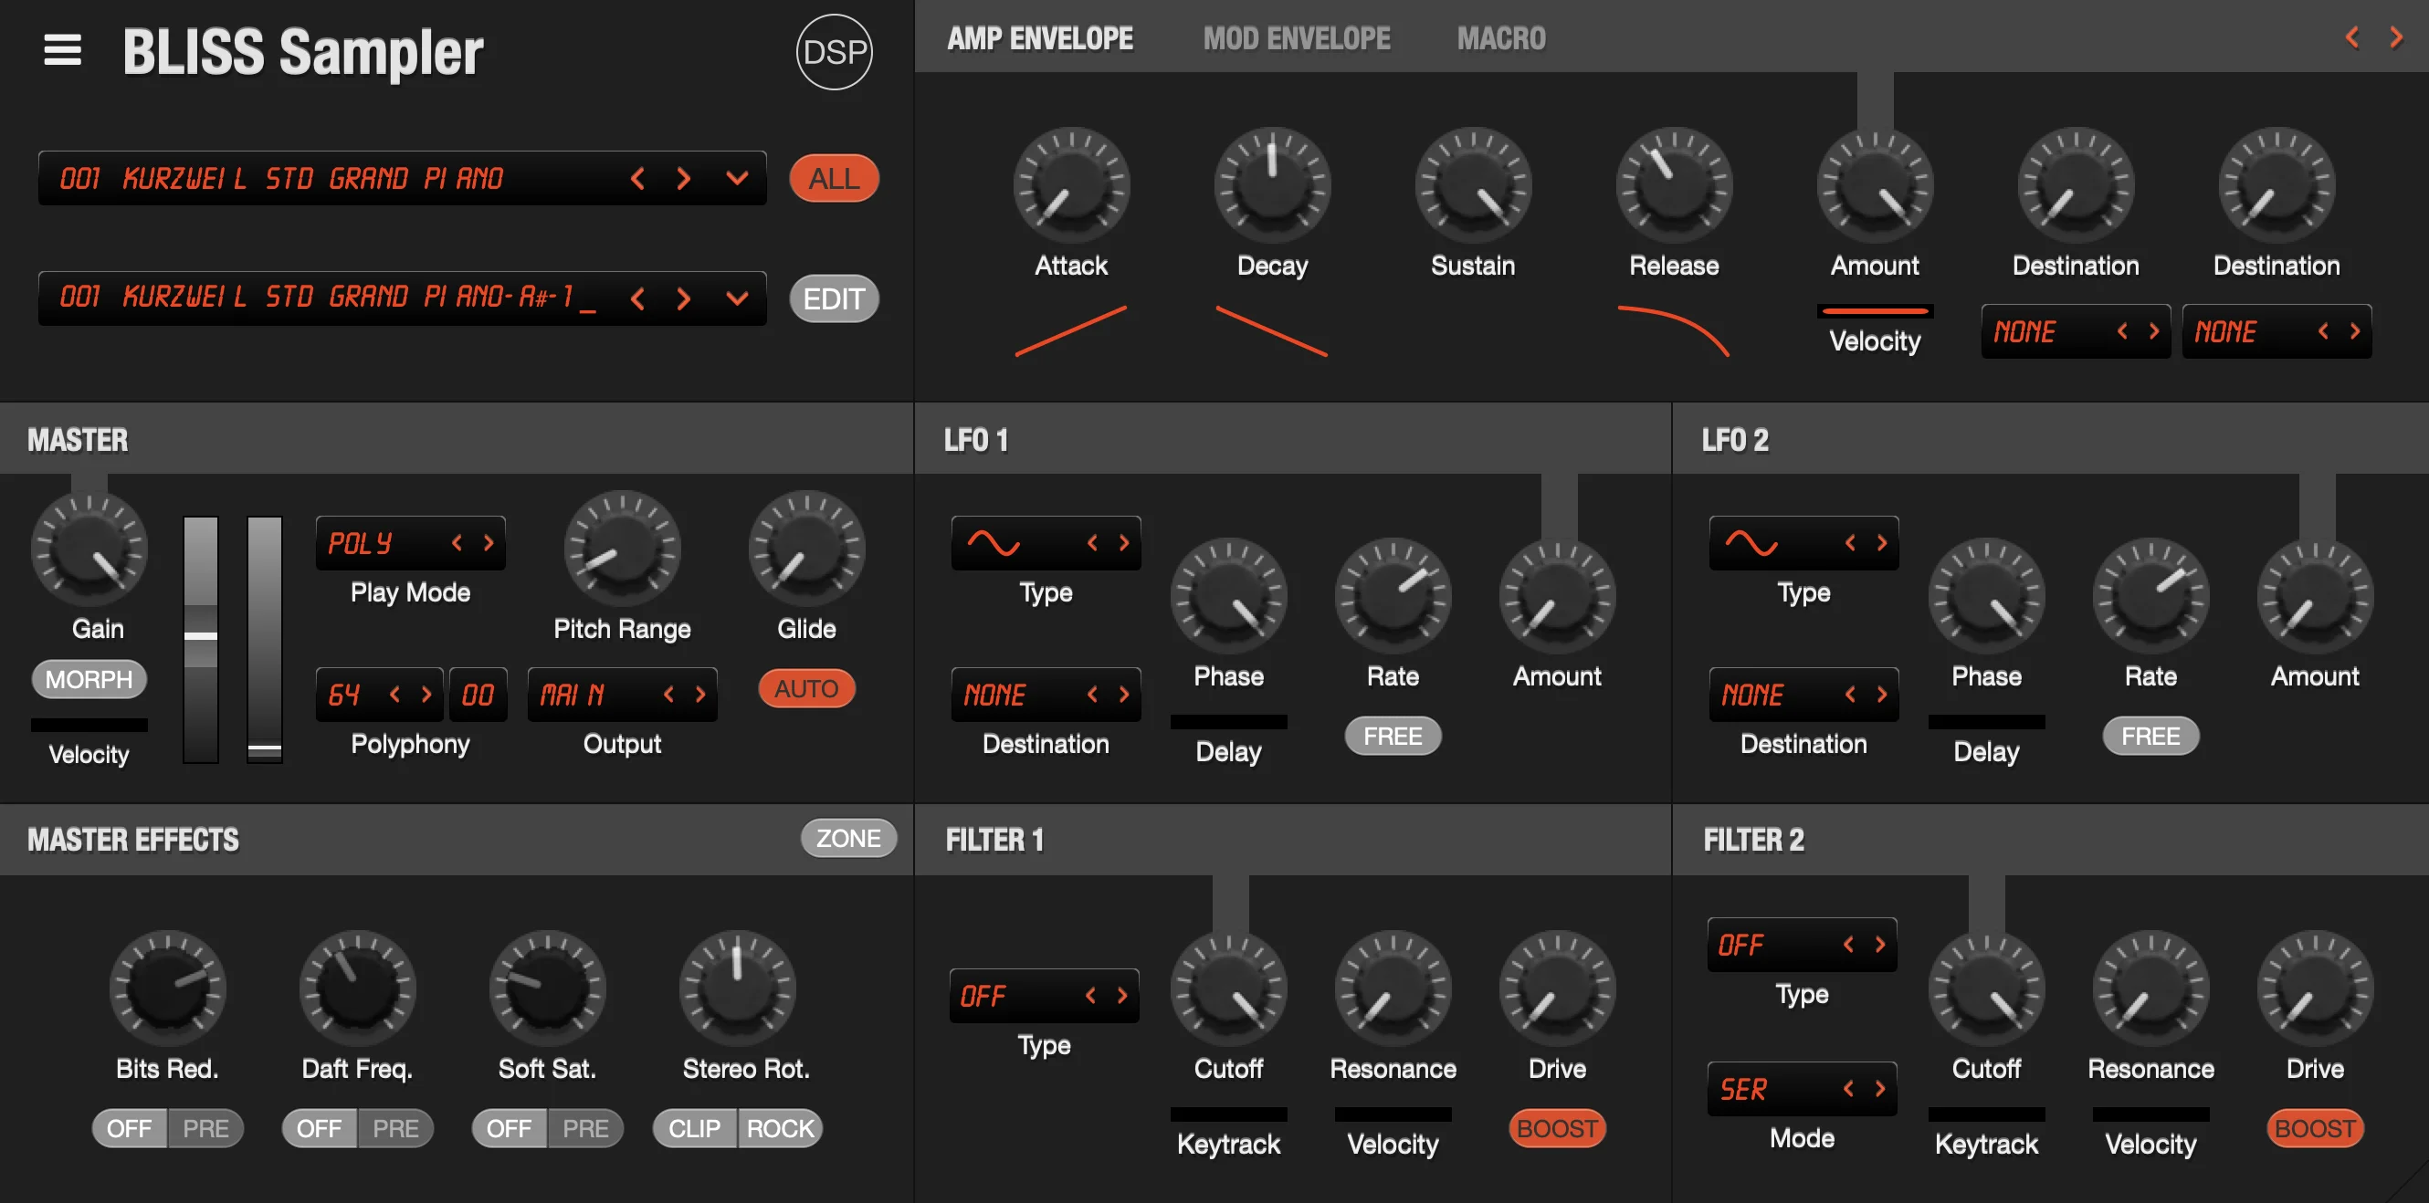
Task: Toggle Bits Red. OFF switch
Action: click(x=129, y=1128)
